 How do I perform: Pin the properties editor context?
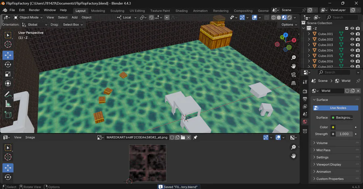click(x=358, y=81)
